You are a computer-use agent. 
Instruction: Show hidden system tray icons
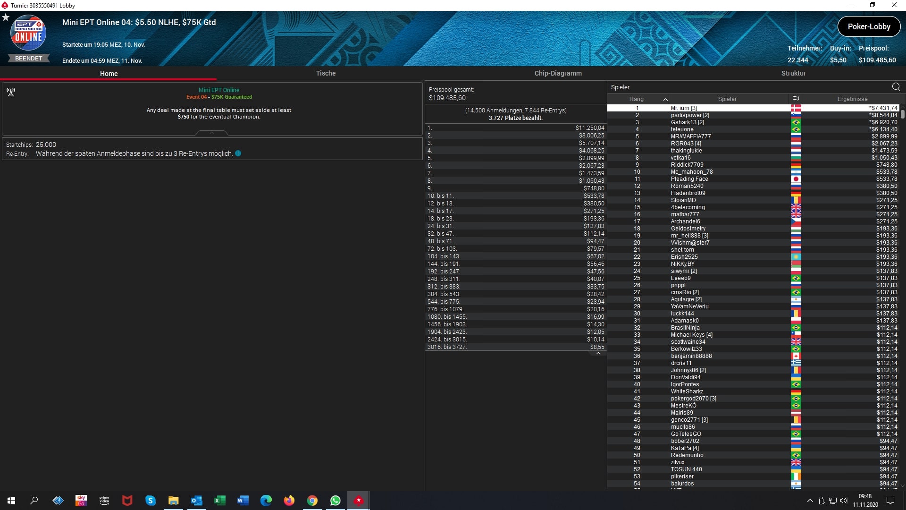(x=810, y=501)
